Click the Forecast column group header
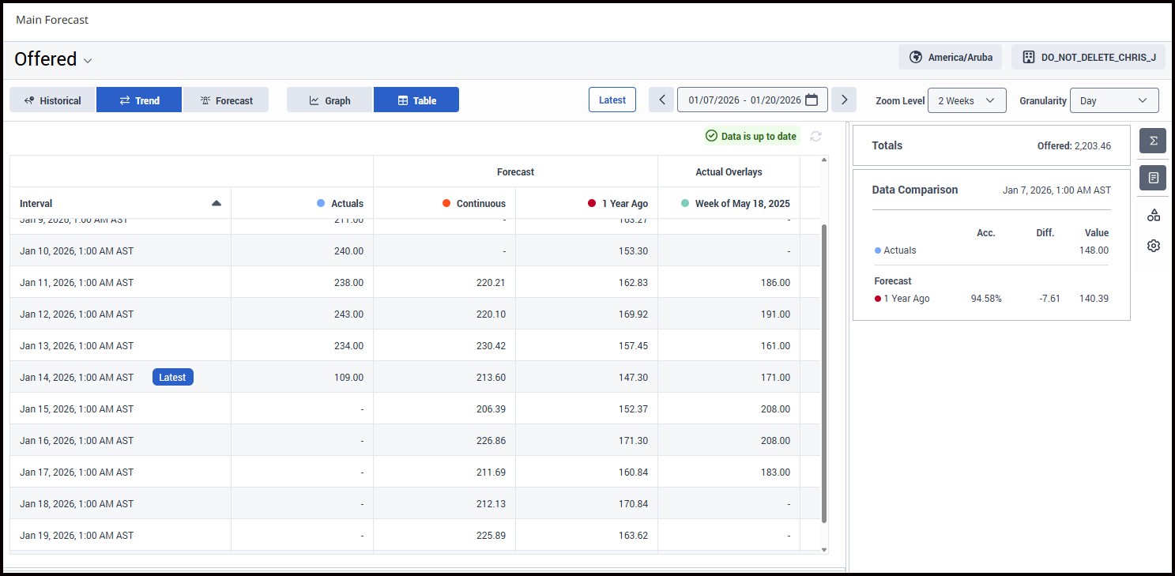 (515, 171)
